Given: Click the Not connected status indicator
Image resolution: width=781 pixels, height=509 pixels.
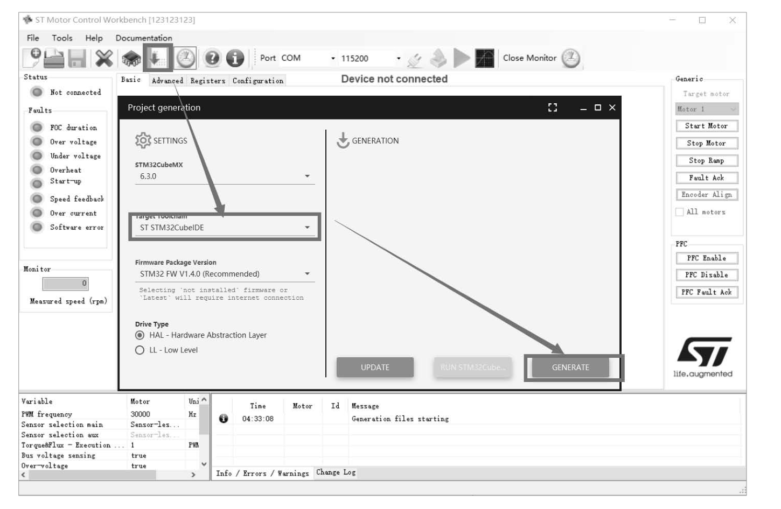Looking at the screenshot, I should [x=37, y=93].
